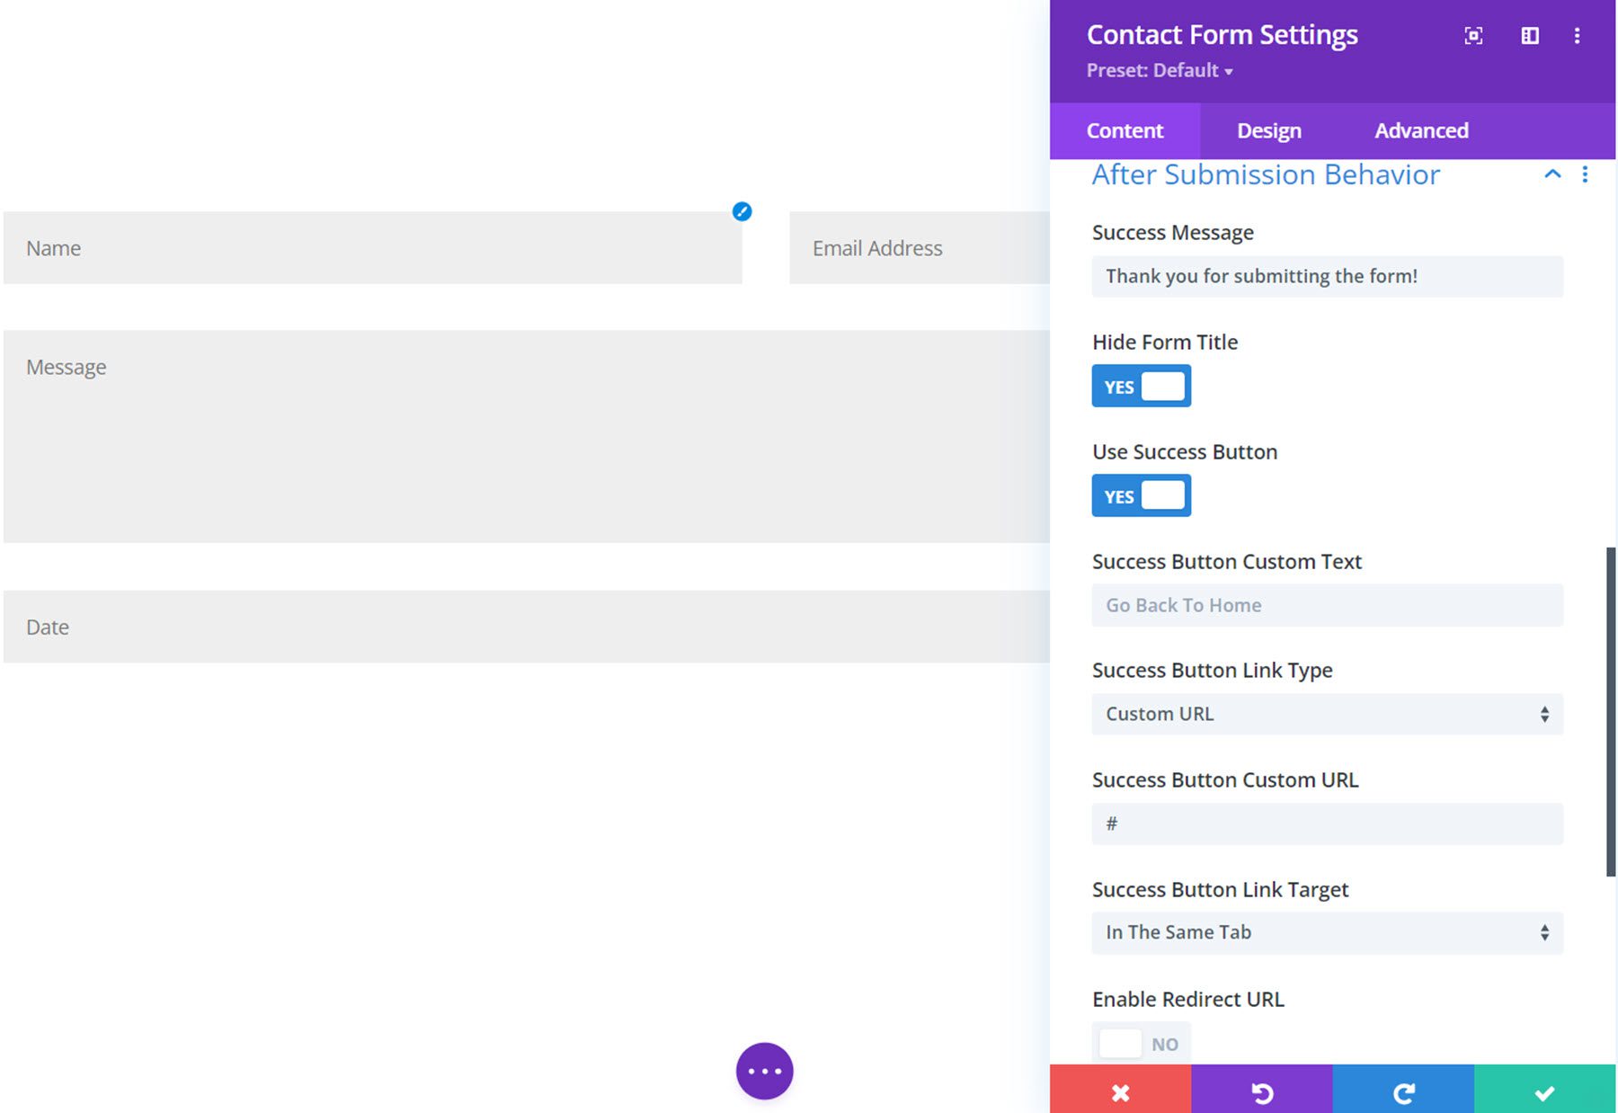Collapse the After Submission Behavior section
The image size is (1618, 1113).
(x=1552, y=174)
